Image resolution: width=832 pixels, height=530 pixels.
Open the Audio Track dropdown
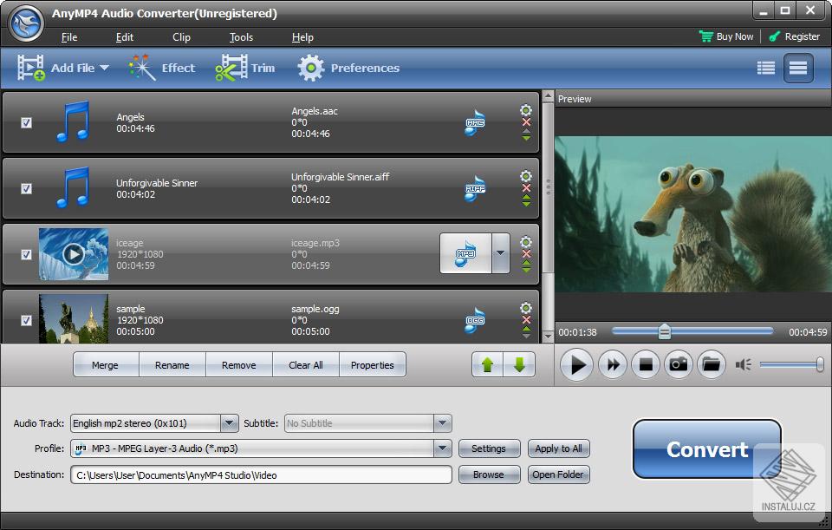click(x=229, y=423)
